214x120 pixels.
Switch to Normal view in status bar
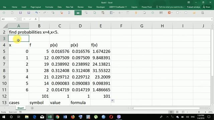[171, 112]
